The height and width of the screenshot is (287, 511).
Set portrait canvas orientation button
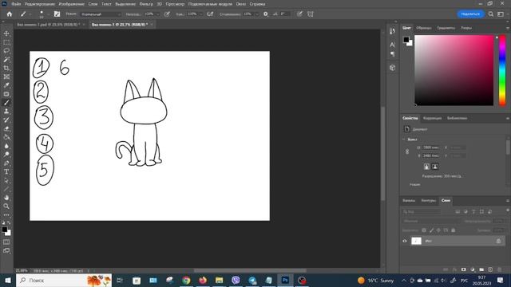(426, 167)
